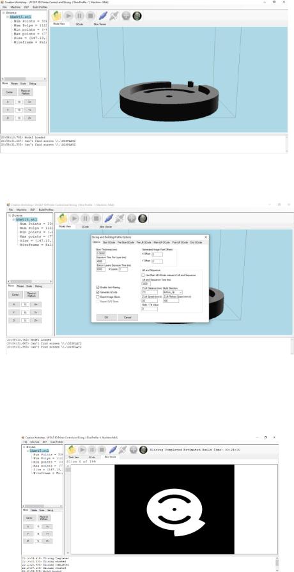Collapse the khaV15.stl node in the 3D model view window
Screen dimensions: 294x572
click(x=8, y=17)
